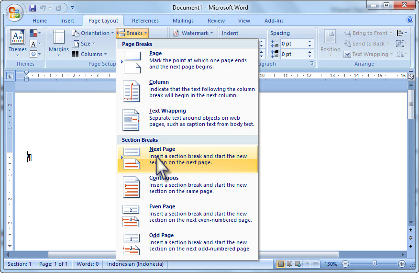419x273 pixels.
Task: Open the Home tab
Action: pyautogui.click(x=40, y=21)
